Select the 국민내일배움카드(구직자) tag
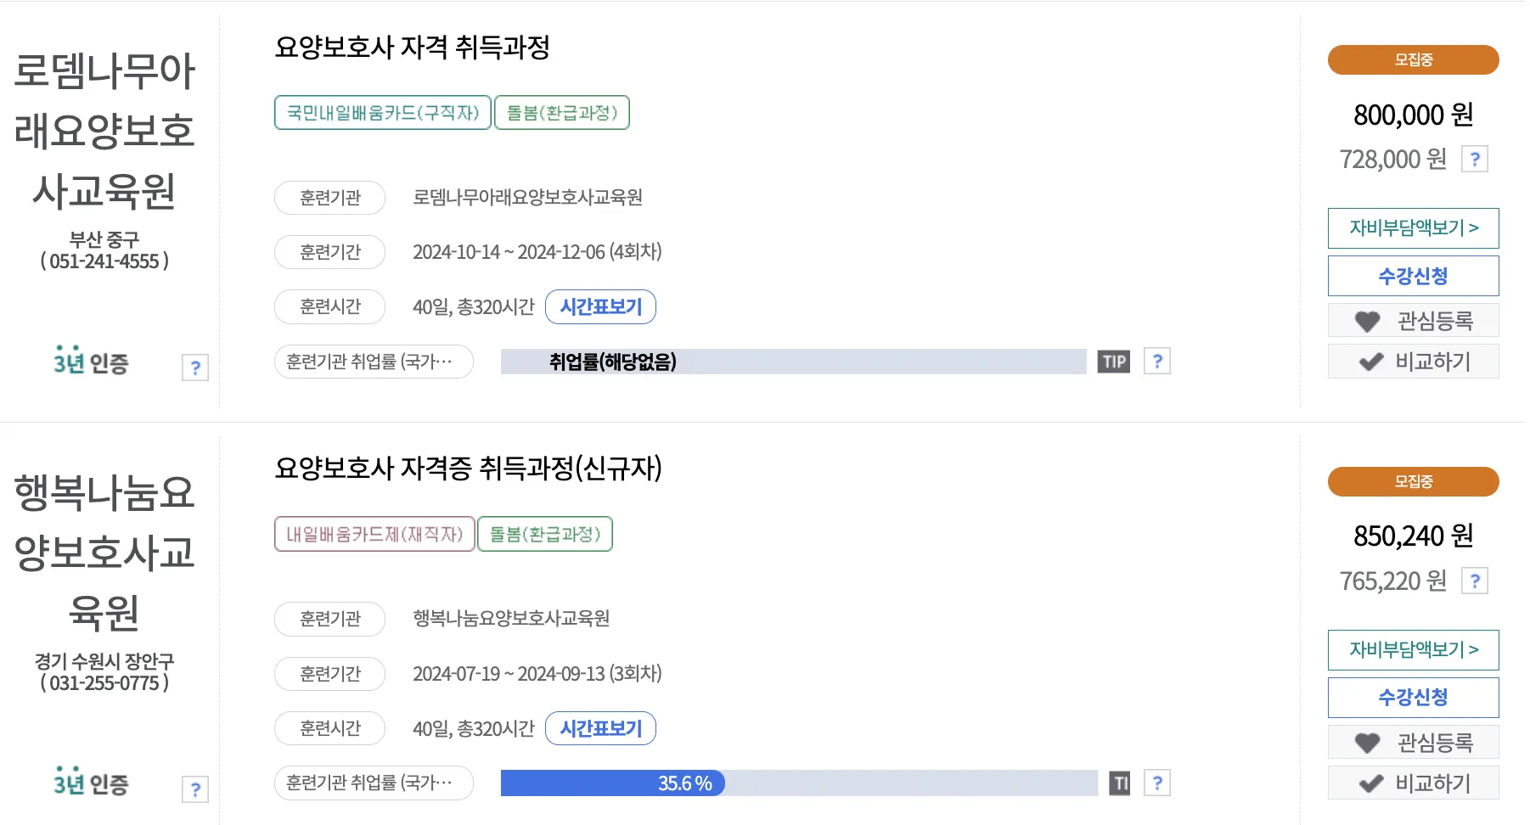The image size is (1530, 825). click(382, 112)
